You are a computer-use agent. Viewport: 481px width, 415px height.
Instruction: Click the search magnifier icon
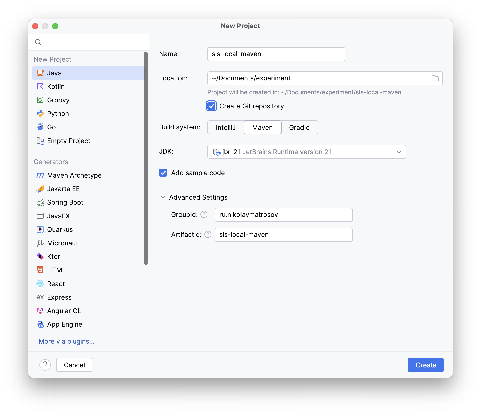pos(38,42)
